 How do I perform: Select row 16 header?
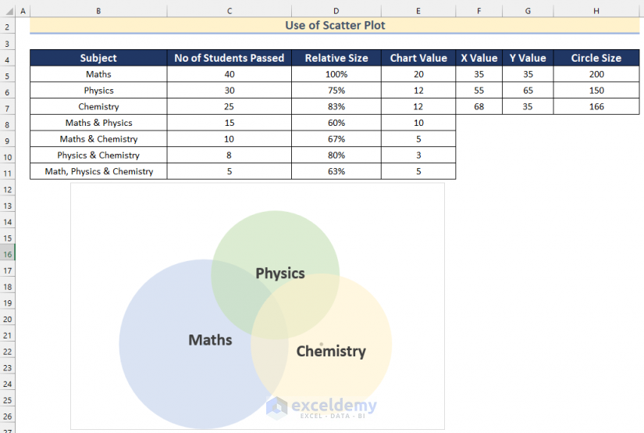point(7,254)
